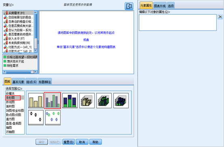Image resolution: width=224 pixels, height=147 pixels.
Task: Choose the clustered error bar chart icon
Action: coord(53,118)
